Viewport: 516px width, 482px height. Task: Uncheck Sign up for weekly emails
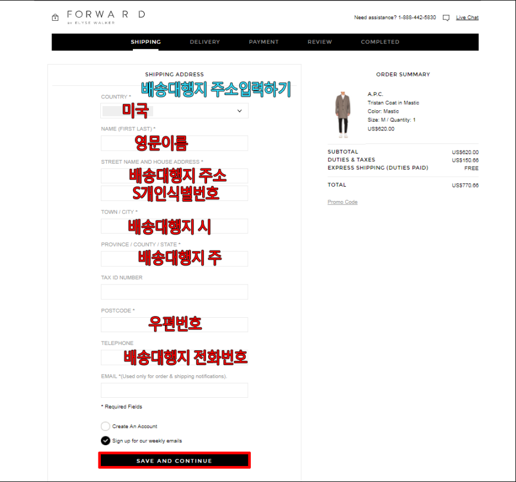click(x=106, y=440)
